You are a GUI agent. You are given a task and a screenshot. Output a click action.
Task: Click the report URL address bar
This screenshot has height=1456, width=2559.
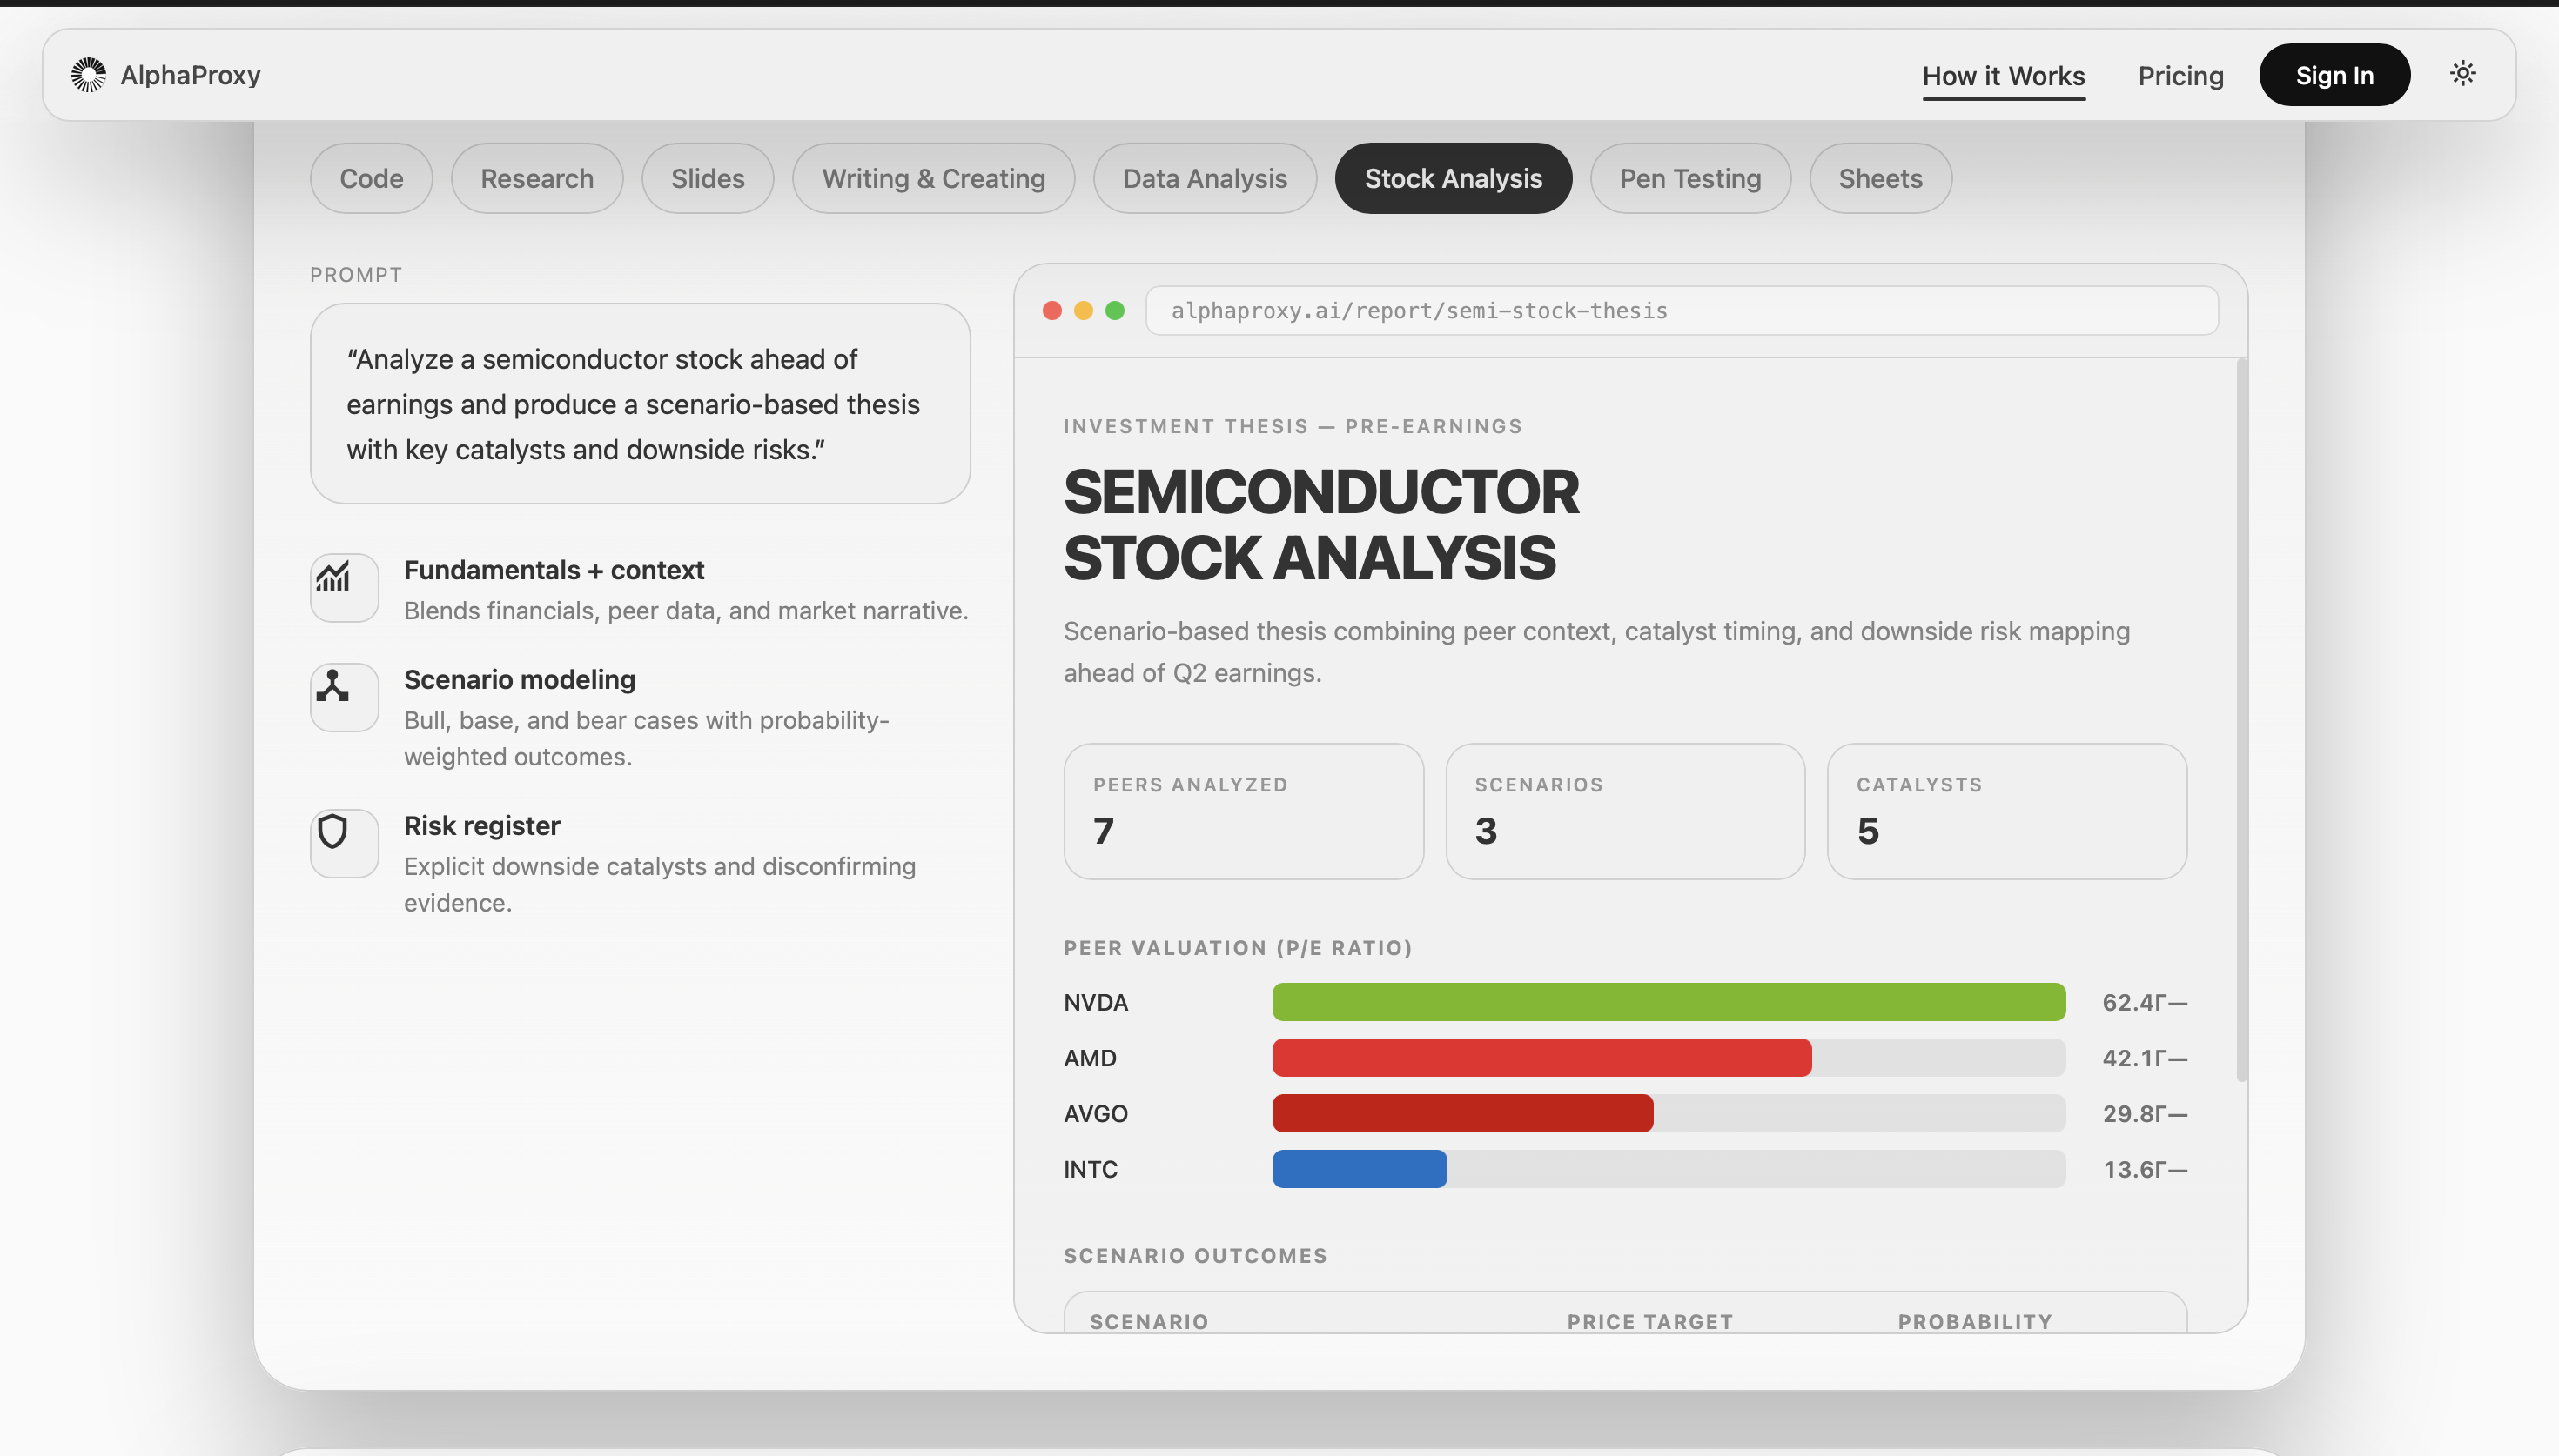(1682, 311)
